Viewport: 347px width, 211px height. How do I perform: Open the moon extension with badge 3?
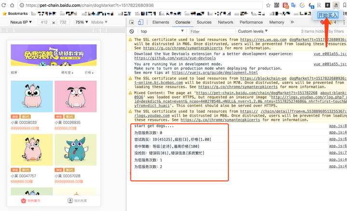click(x=311, y=5)
